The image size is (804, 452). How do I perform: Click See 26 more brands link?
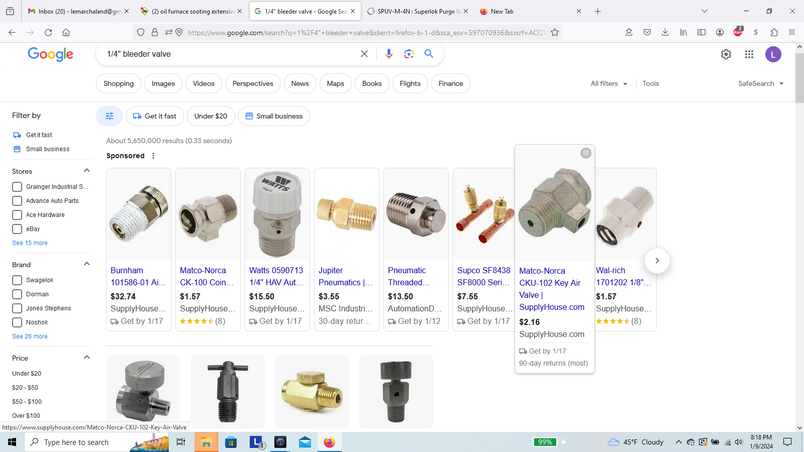point(30,336)
